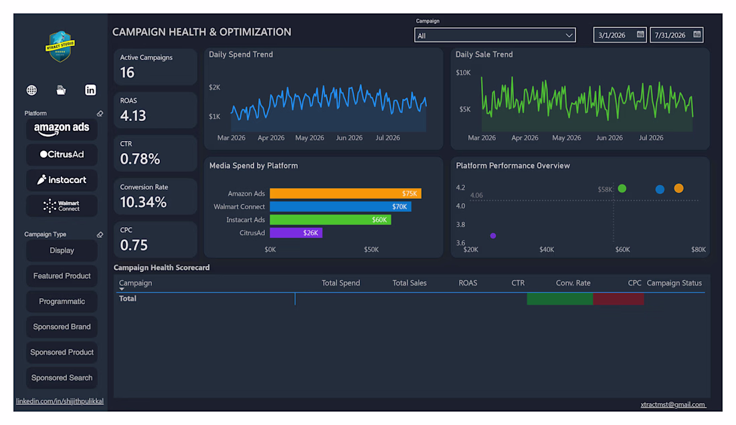Viewport: 736px width, 425px height.
Task: Click 4.06 average line label
Action: 476,195
